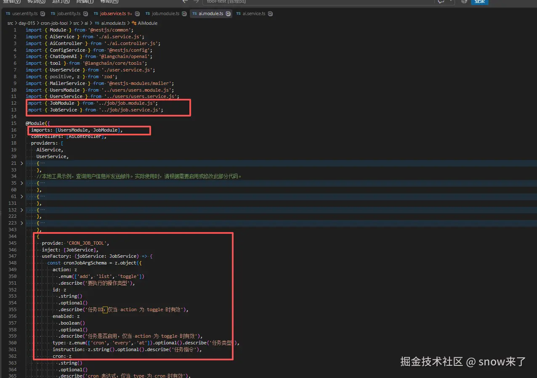This screenshot has height=378, width=537.
Task: Open the 帮助 help menu
Action: [x=109, y=2]
